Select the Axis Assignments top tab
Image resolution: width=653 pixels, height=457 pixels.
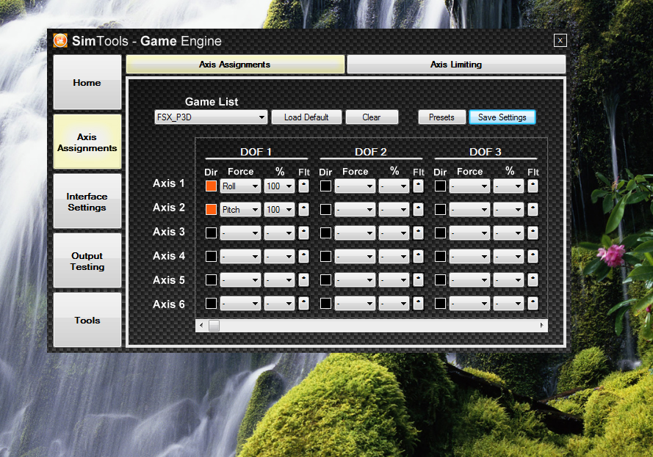pyautogui.click(x=235, y=65)
